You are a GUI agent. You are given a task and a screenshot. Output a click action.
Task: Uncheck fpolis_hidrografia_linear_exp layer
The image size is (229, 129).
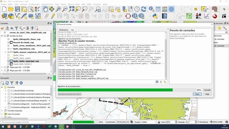click(8, 39)
